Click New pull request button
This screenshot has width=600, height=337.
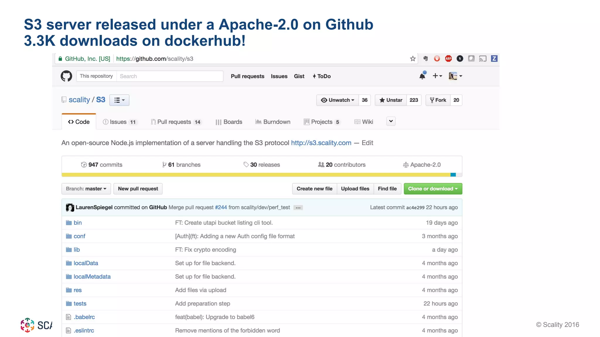(138, 189)
